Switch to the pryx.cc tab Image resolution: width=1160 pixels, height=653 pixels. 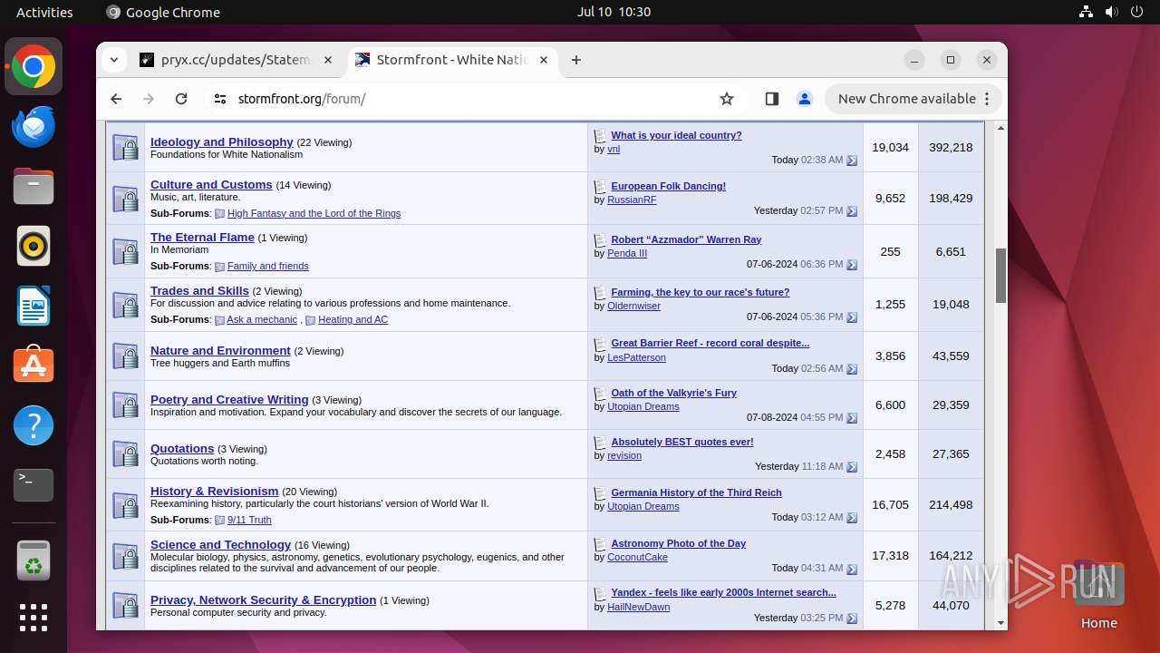pyautogui.click(x=236, y=60)
